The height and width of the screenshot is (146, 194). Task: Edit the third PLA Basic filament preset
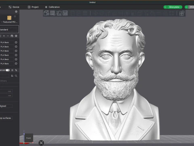pos(16,51)
